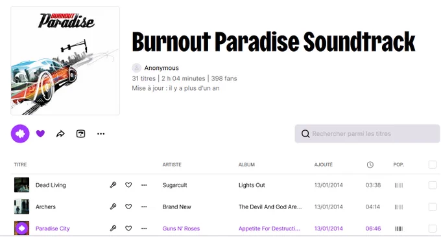Open the Anonymous creator profile
This screenshot has height=237, width=441.
[x=161, y=68]
